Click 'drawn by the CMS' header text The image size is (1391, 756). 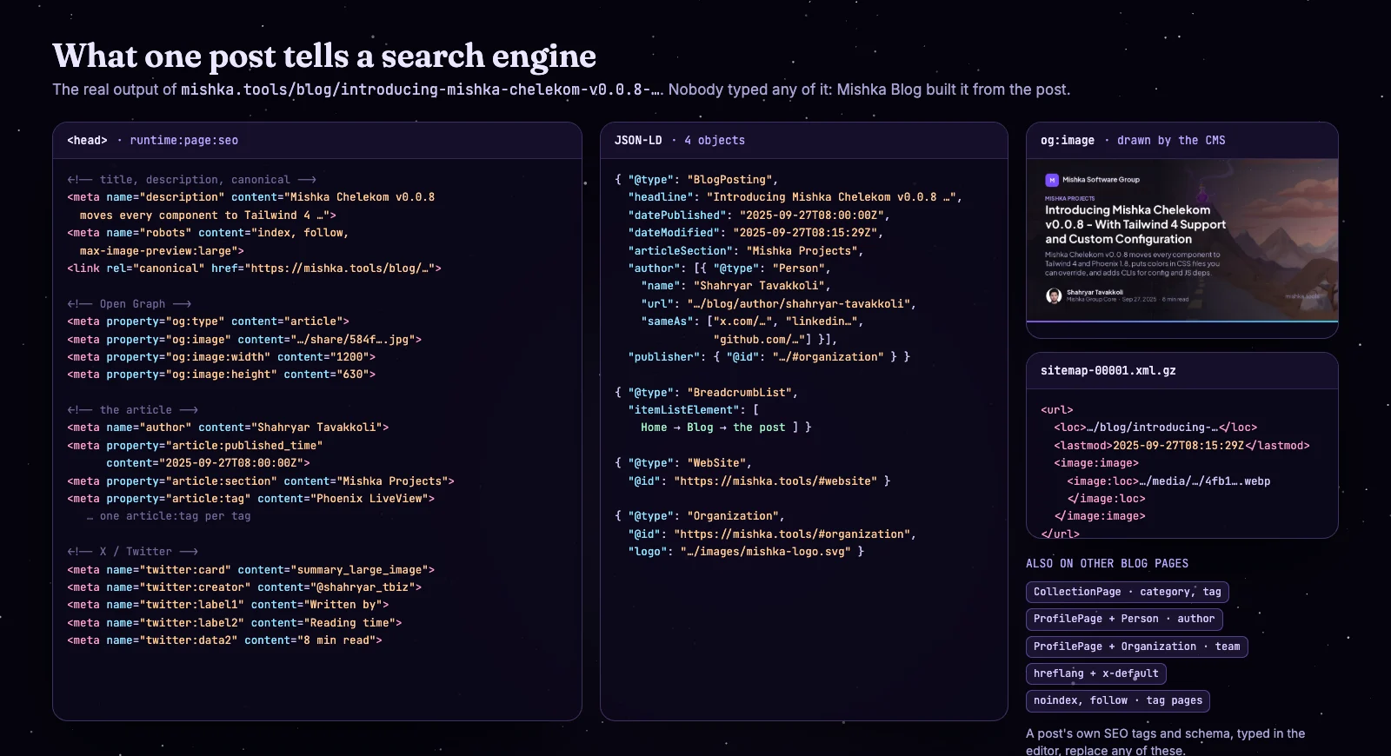(x=1171, y=140)
